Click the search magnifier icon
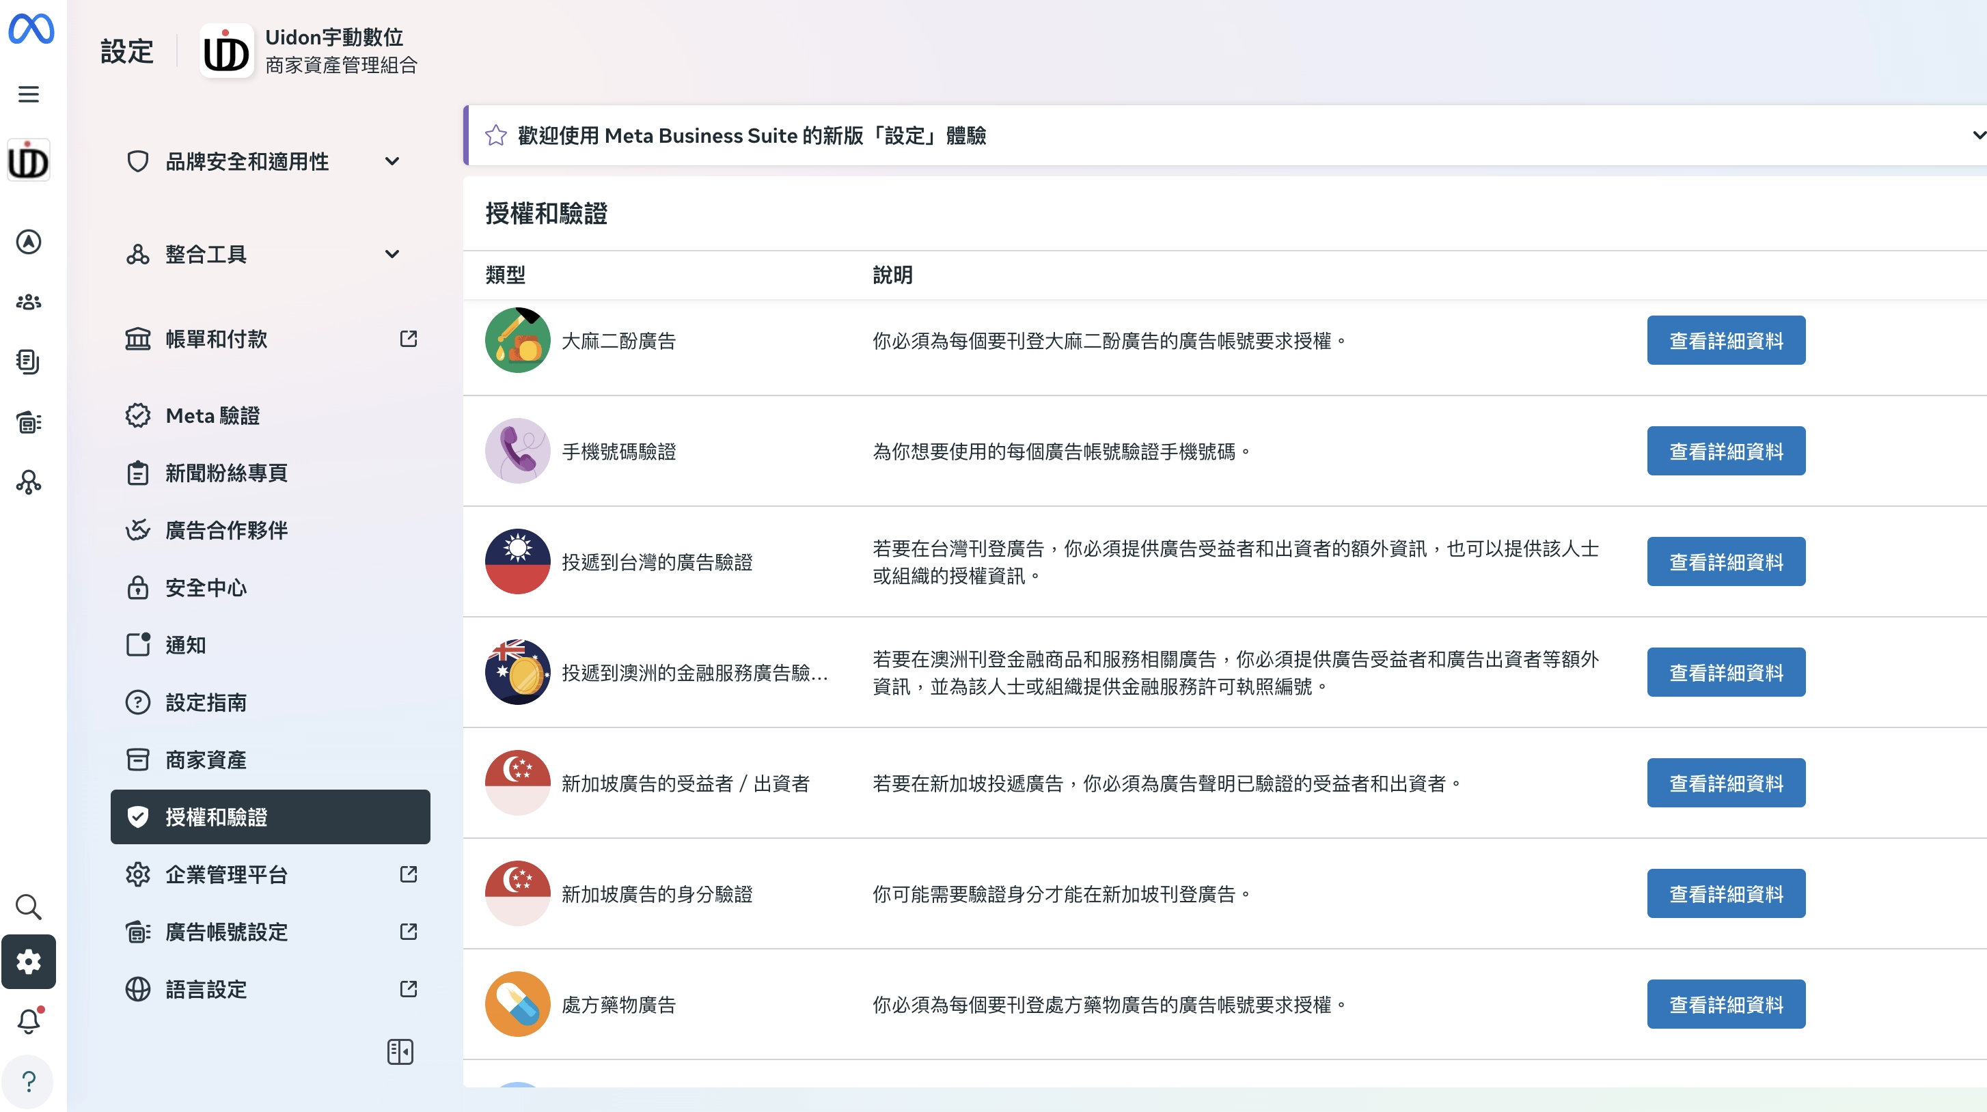This screenshot has height=1112, width=1987. pyautogui.click(x=29, y=907)
